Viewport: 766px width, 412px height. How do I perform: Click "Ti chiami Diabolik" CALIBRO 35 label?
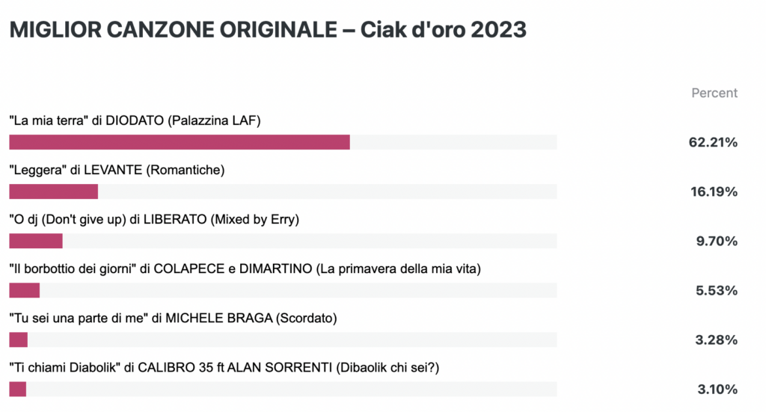pyautogui.click(x=224, y=368)
